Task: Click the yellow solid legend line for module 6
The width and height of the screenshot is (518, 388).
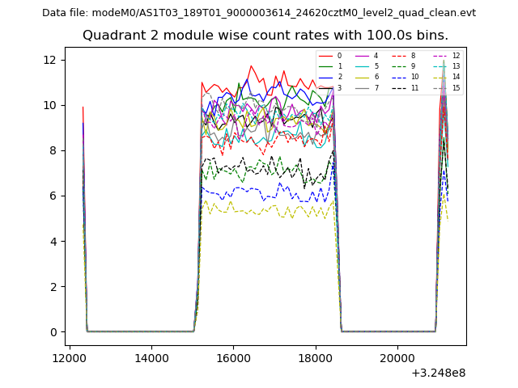Action: tap(362, 77)
